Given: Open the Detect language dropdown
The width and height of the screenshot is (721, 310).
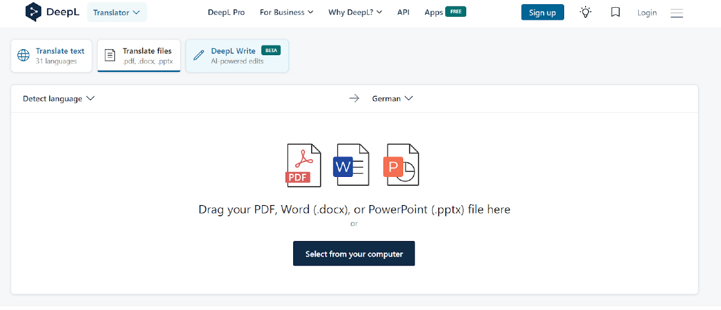Looking at the screenshot, I should click(59, 98).
